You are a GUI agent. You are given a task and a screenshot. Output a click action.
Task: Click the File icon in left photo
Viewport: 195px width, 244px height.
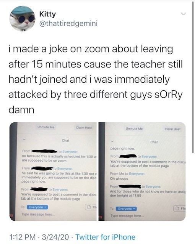click(x=91, y=207)
